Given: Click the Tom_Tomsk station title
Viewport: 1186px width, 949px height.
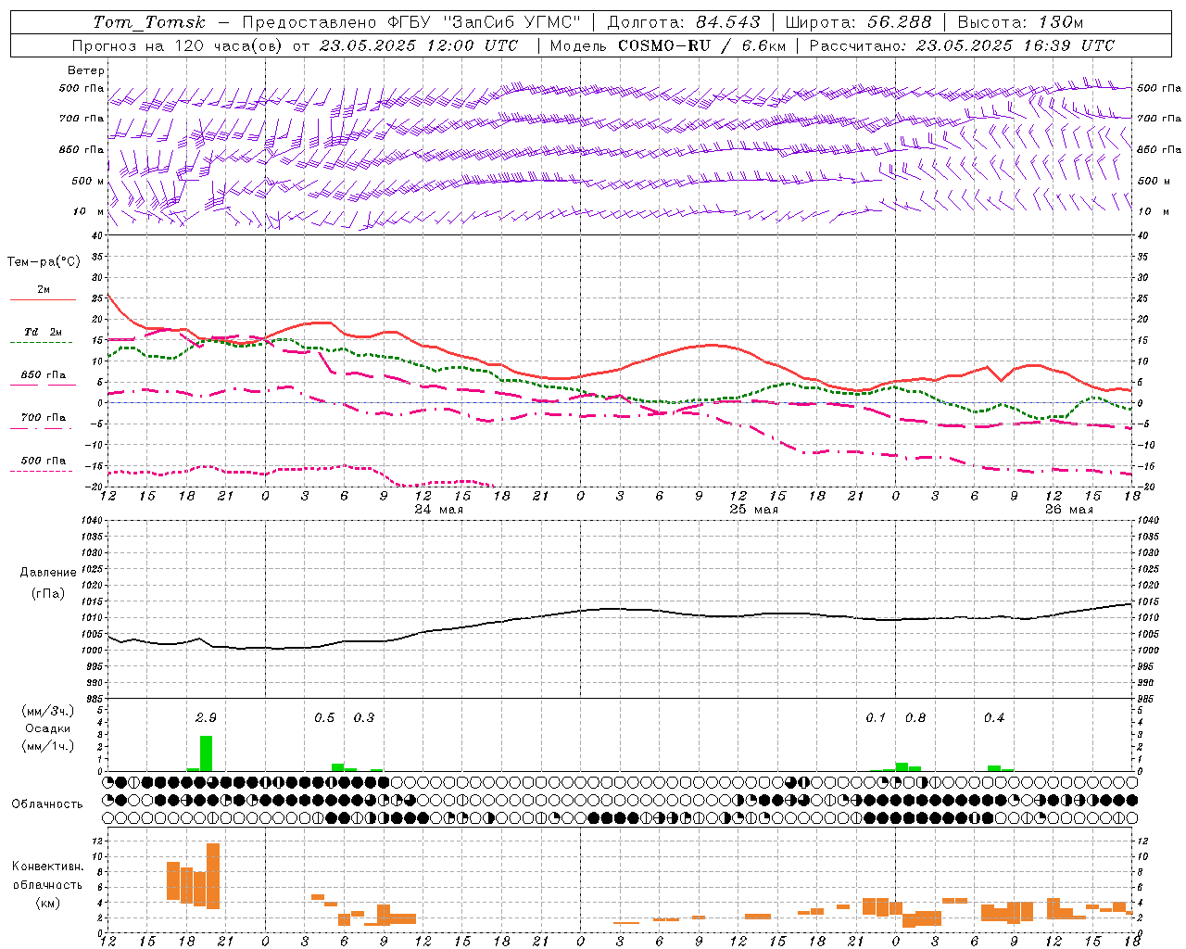Looking at the screenshot, I should coord(149,22).
